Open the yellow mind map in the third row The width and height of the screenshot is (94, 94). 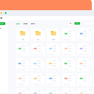(53, 65)
